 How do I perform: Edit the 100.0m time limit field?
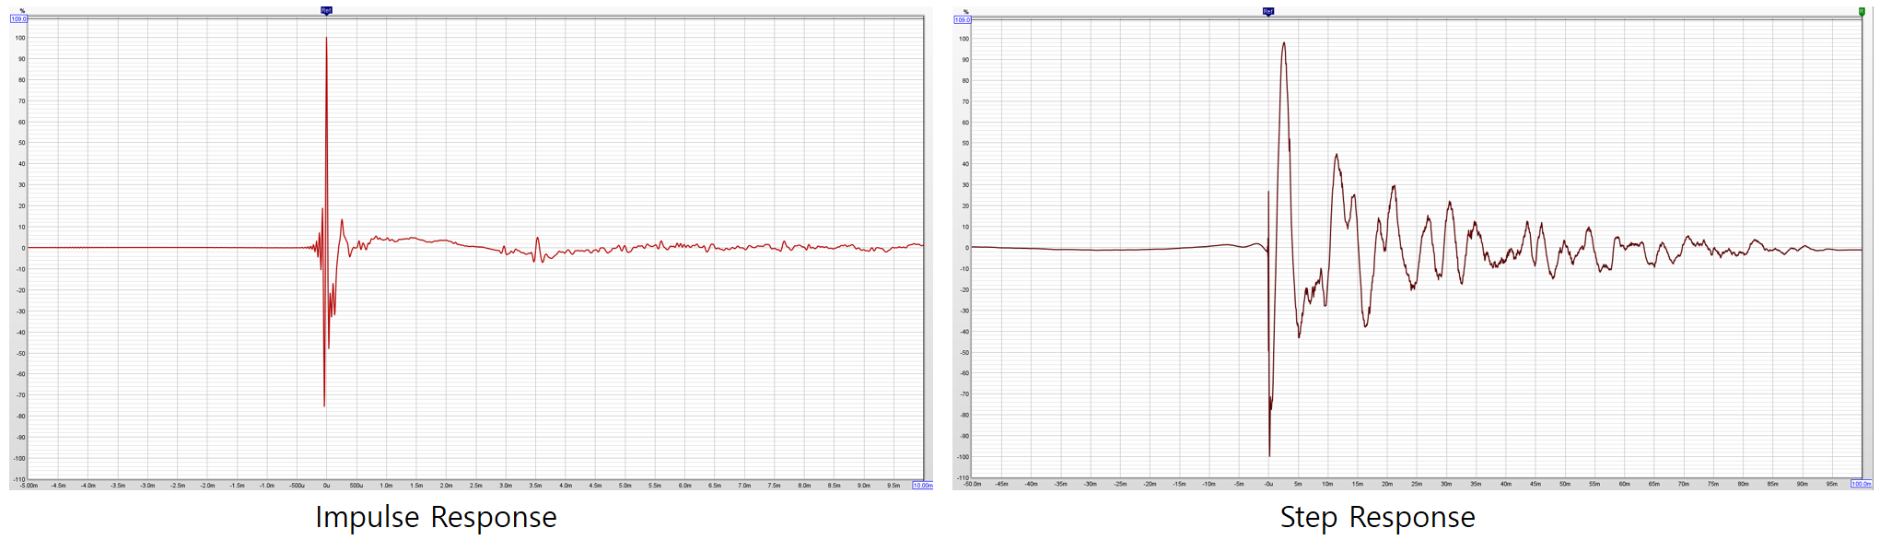[x=1862, y=484]
